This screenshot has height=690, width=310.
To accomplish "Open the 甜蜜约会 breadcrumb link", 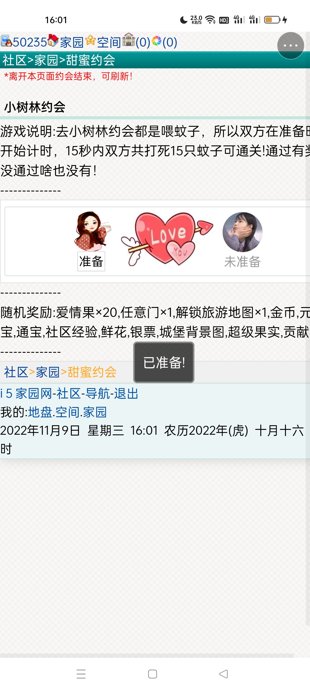I will (x=92, y=372).
